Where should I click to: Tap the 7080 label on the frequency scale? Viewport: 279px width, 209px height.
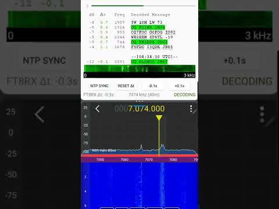pos(173,160)
